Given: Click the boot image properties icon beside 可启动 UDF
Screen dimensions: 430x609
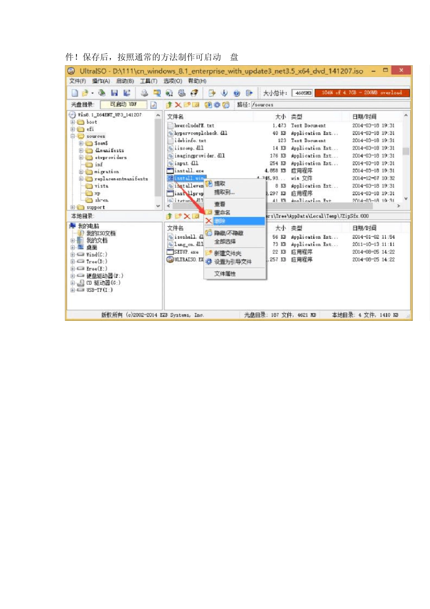Looking at the screenshot, I should (153, 105).
